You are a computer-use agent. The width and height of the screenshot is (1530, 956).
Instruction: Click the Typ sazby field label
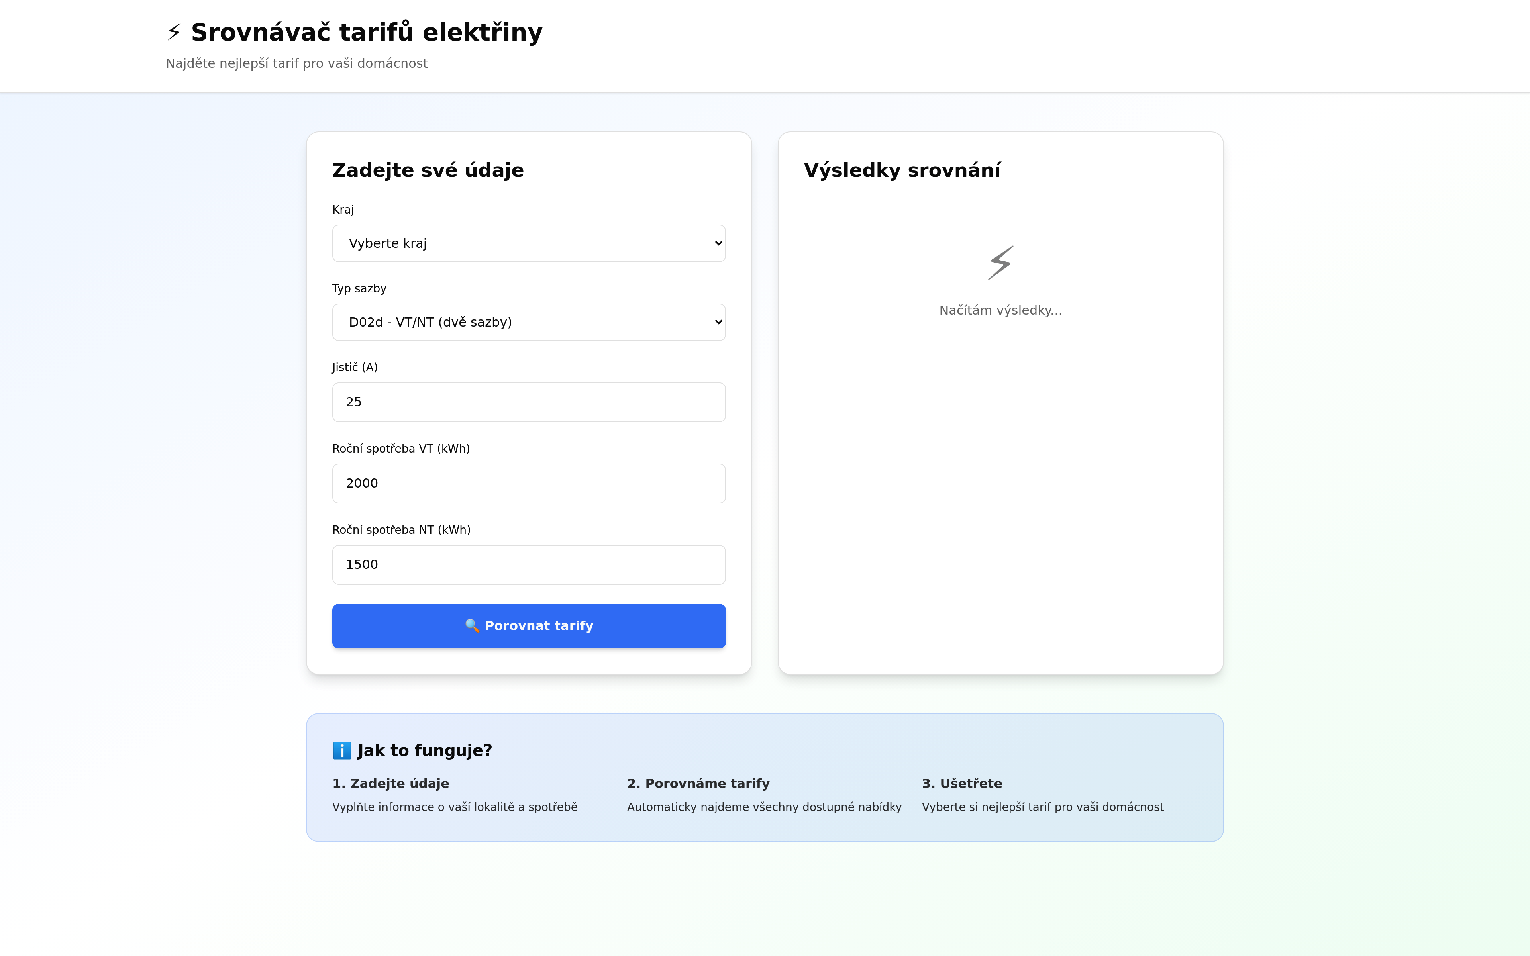point(359,288)
